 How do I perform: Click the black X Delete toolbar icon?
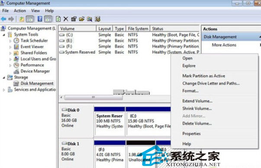click(x=66, y=19)
